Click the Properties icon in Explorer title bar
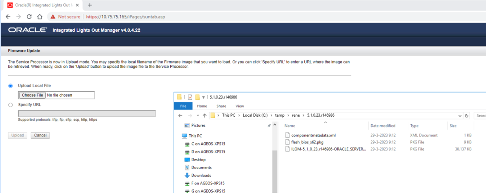The width and height of the screenshot is (486, 195). [x=190, y=97]
